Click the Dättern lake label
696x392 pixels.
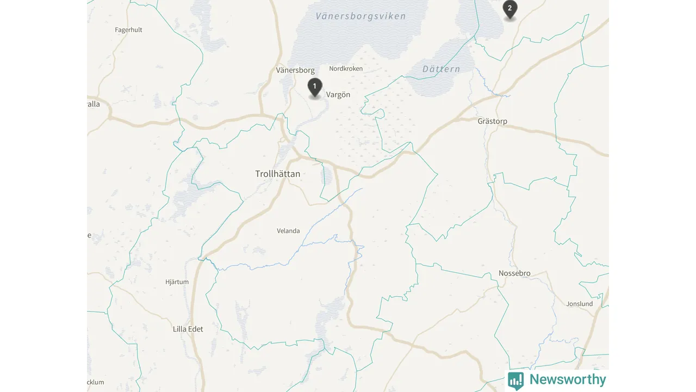441,69
